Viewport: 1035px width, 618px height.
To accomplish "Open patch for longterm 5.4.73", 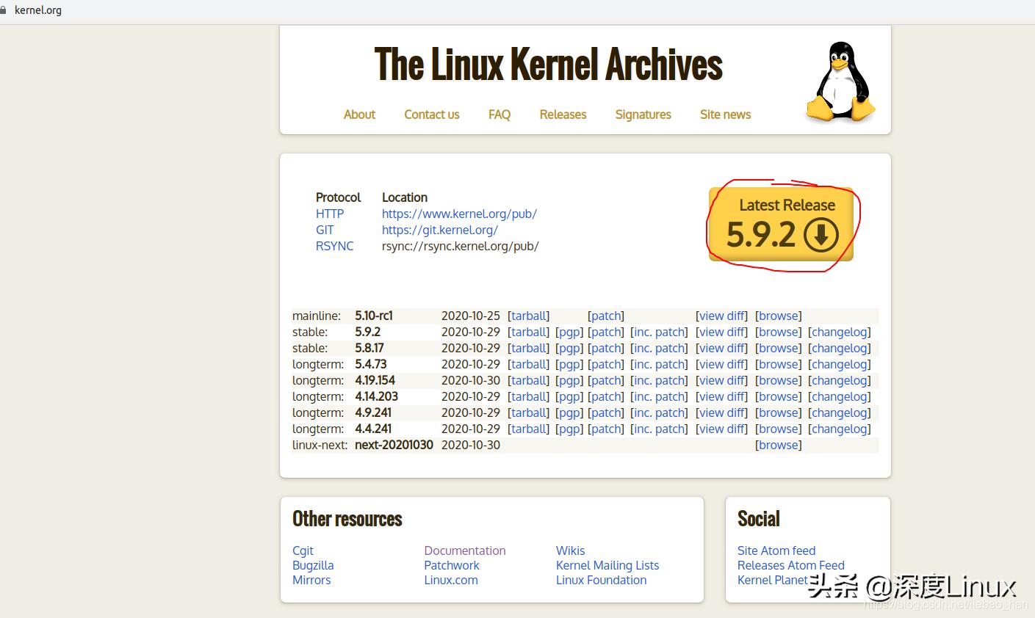I will click(x=606, y=364).
